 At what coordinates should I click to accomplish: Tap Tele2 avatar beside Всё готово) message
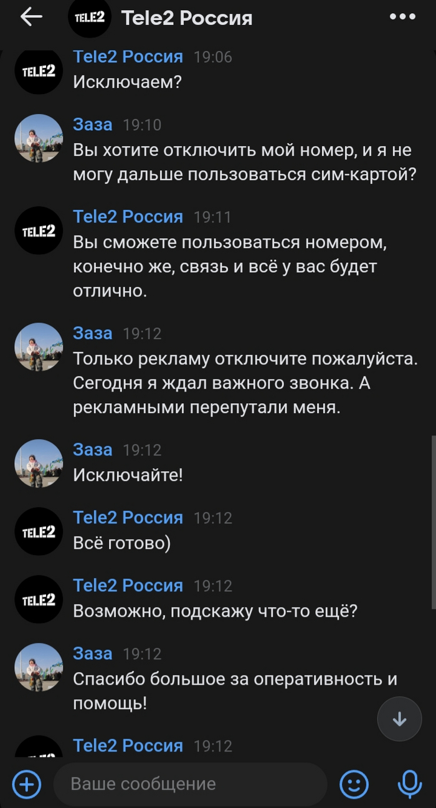[39, 531]
